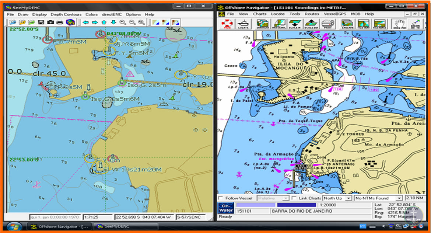The height and width of the screenshot is (233, 431).
Task: Open the Colors menu in SeeMyDENC
Action: coord(91,14)
